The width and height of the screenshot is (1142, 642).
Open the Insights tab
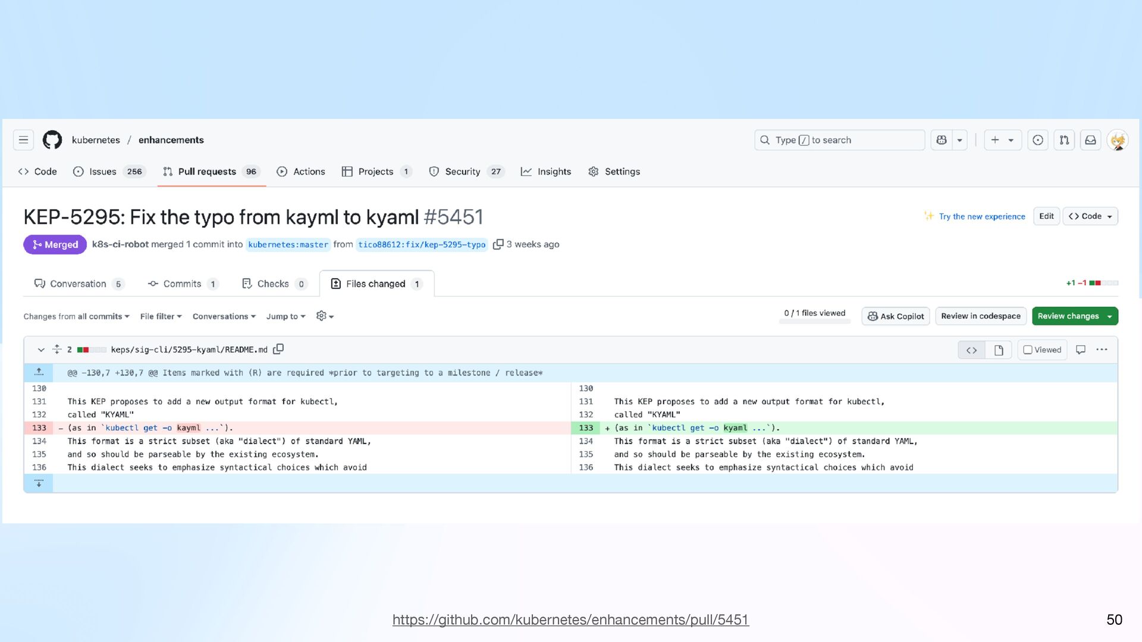tap(546, 172)
